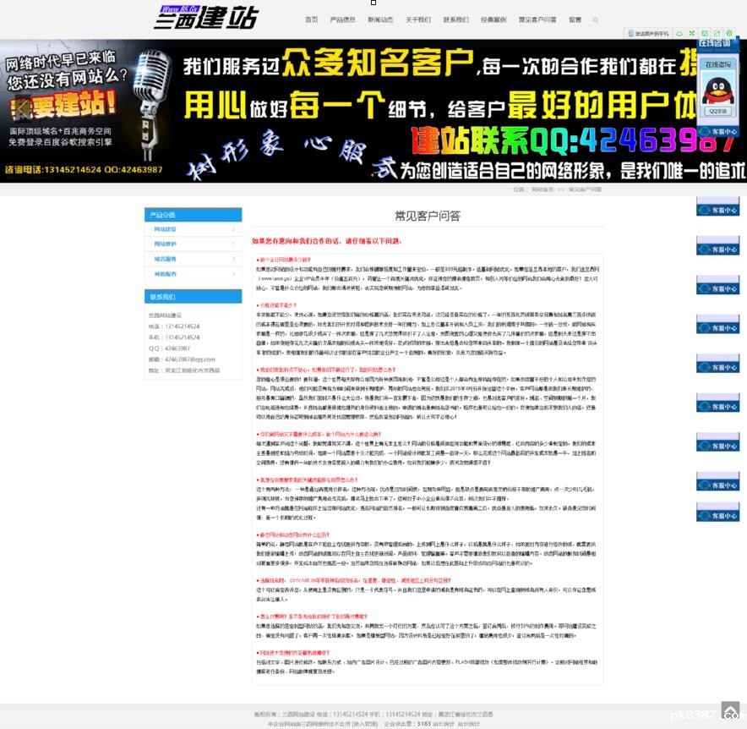Click the QQ penguin chat icon

tap(717, 88)
